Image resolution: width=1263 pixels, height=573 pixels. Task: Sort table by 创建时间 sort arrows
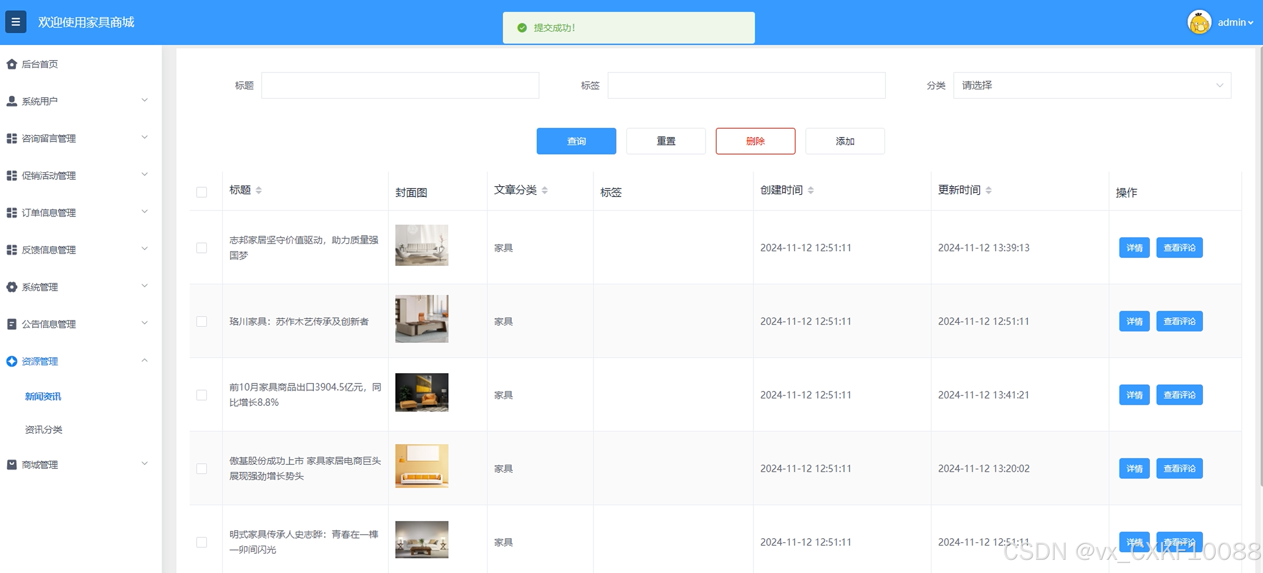pos(811,191)
